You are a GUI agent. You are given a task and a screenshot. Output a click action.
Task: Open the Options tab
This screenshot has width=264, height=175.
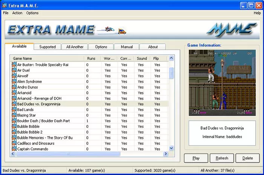(101, 47)
